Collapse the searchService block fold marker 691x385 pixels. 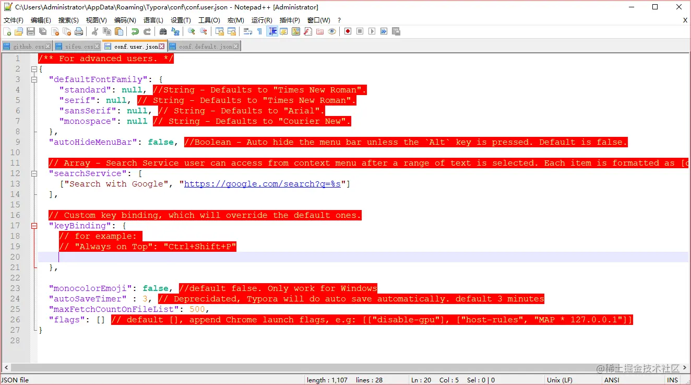(x=34, y=173)
